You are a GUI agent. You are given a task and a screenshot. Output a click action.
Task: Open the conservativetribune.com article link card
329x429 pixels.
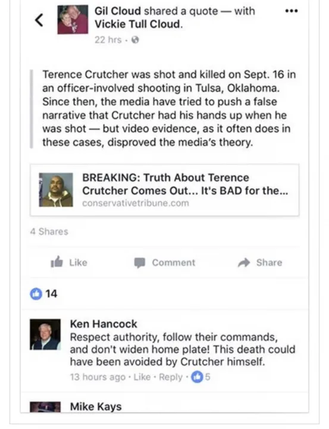click(164, 190)
